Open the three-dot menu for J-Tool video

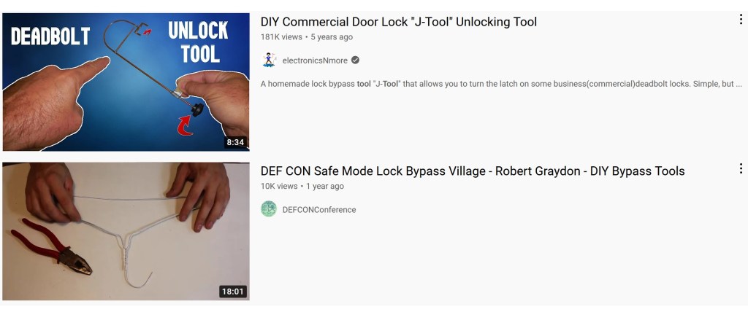[x=741, y=20]
